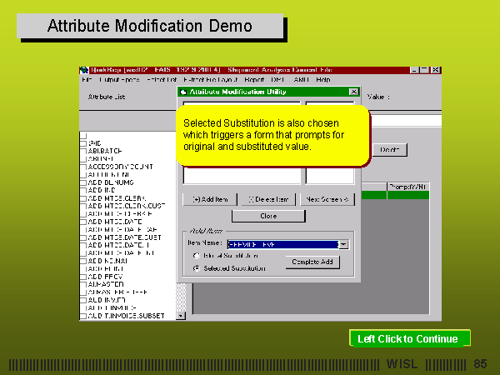
Task: Choose the other substitution radio option above Selected Substitution
Action: 197,256
